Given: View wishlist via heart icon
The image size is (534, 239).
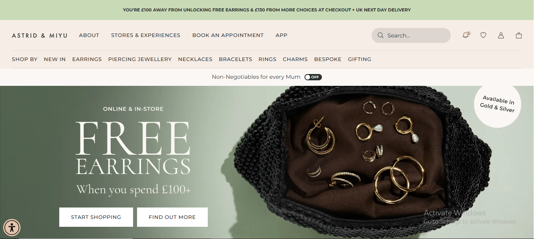Looking at the screenshot, I should pos(483,35).
